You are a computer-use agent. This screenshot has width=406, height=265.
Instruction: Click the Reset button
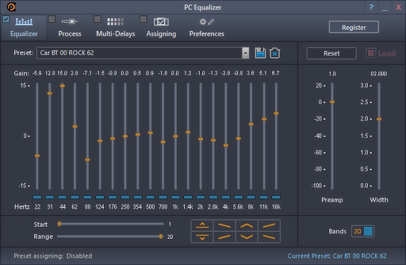(331, 53)
